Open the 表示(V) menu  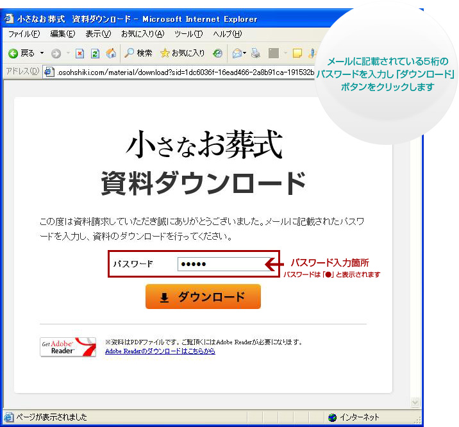98,34
